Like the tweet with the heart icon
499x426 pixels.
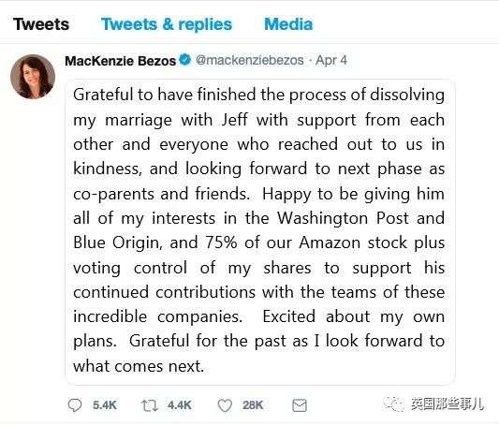pos(225,405)
